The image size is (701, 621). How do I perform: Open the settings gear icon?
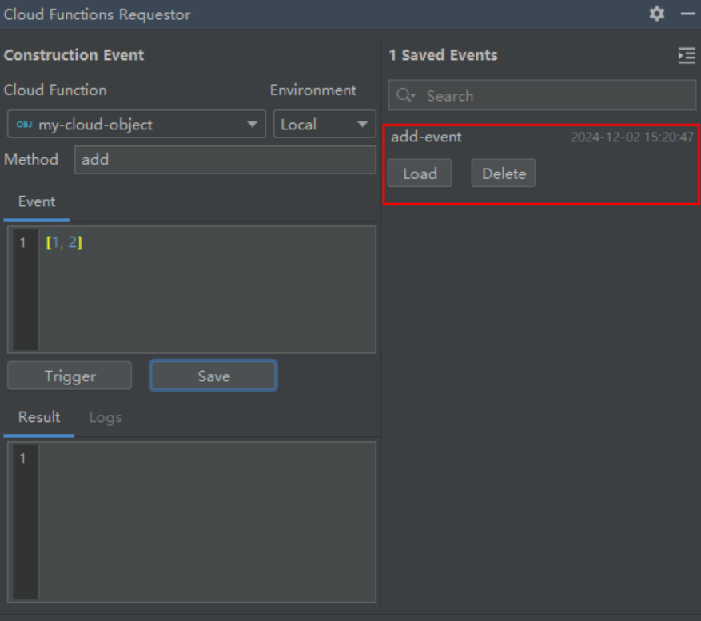[x=657, y=14]
